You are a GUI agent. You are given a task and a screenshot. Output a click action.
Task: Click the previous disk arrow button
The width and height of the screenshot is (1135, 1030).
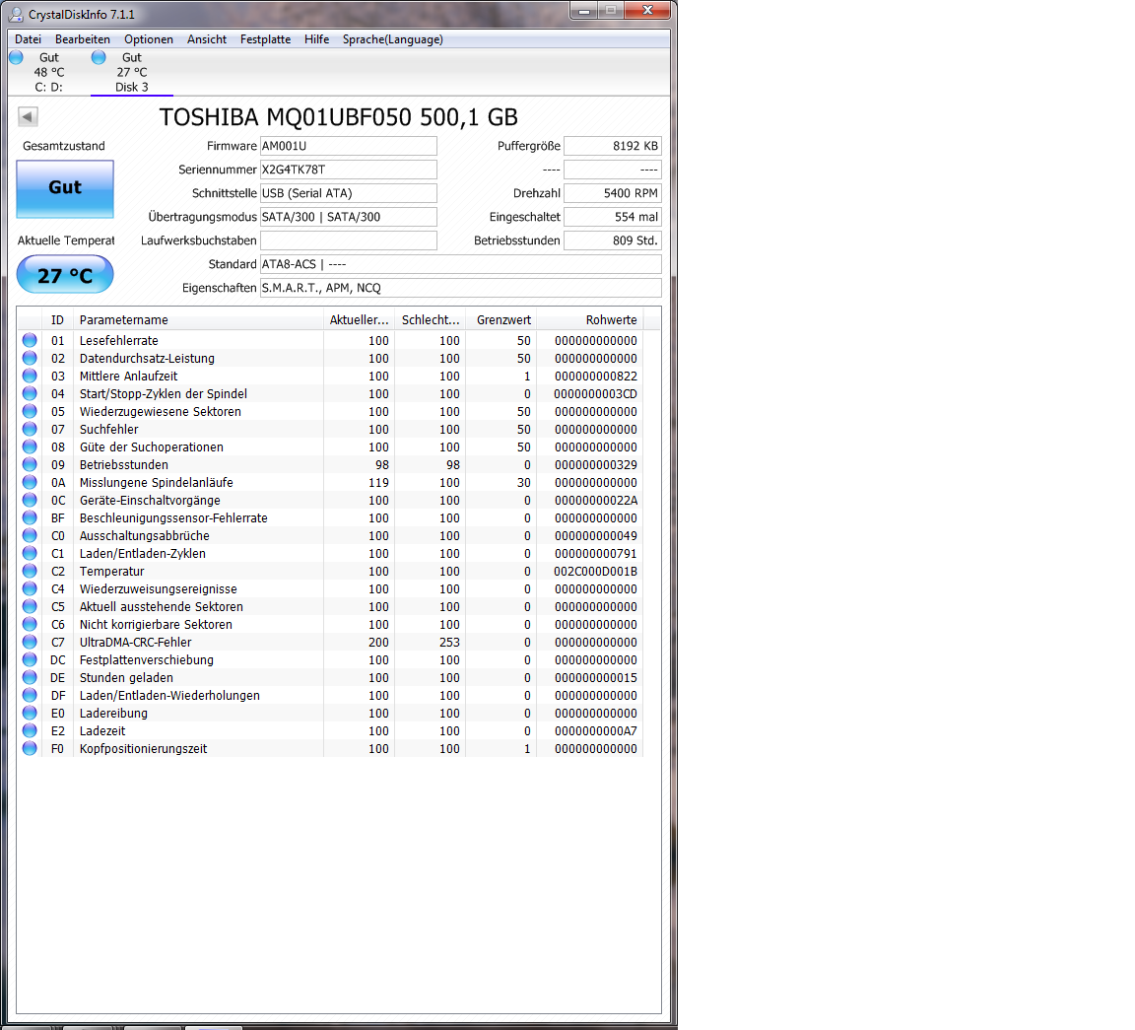[x=28, y=116]
